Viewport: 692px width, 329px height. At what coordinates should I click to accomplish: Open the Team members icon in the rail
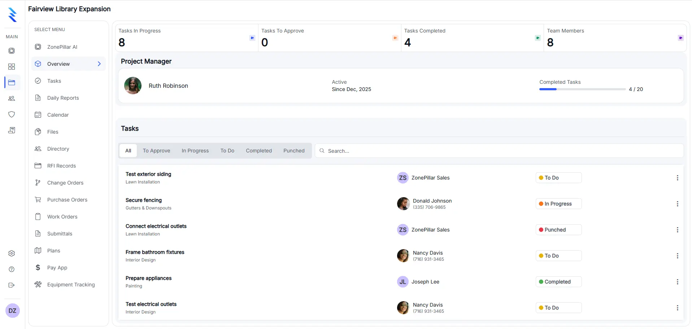point(12,99)
